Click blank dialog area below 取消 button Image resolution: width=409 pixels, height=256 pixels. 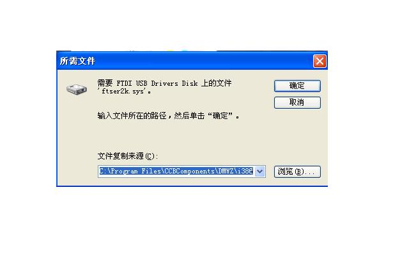pyautogui.click(x=297, y=136)
